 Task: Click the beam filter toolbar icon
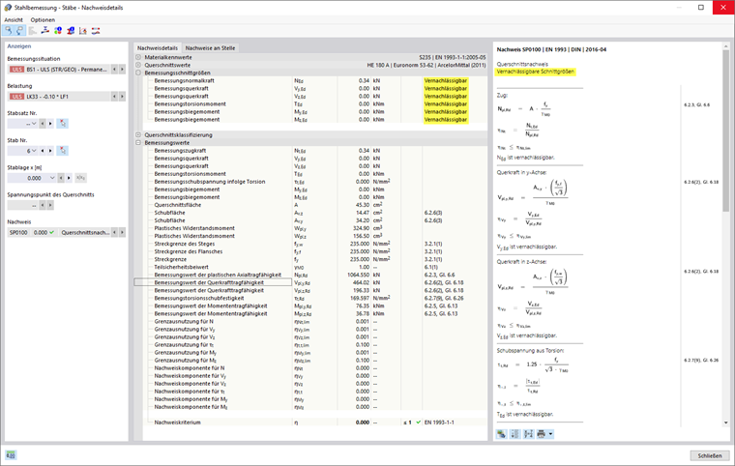[x=45, y=31]
